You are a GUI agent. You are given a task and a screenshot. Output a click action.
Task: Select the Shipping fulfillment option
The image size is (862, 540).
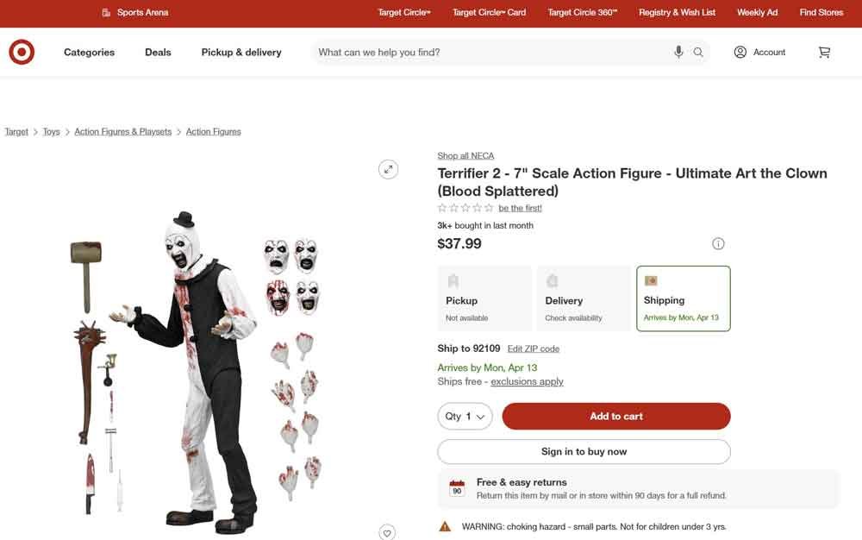(683, 298)
